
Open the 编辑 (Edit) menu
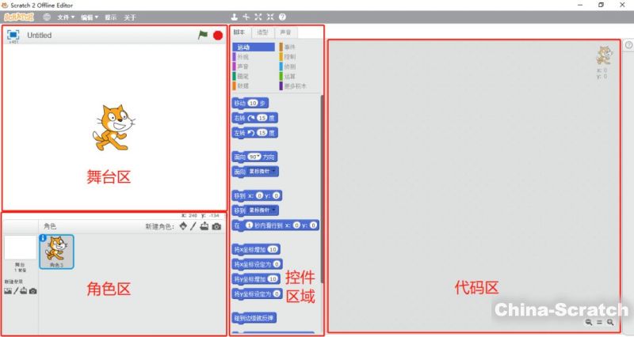pyautogui.click(x=90, y=17)
